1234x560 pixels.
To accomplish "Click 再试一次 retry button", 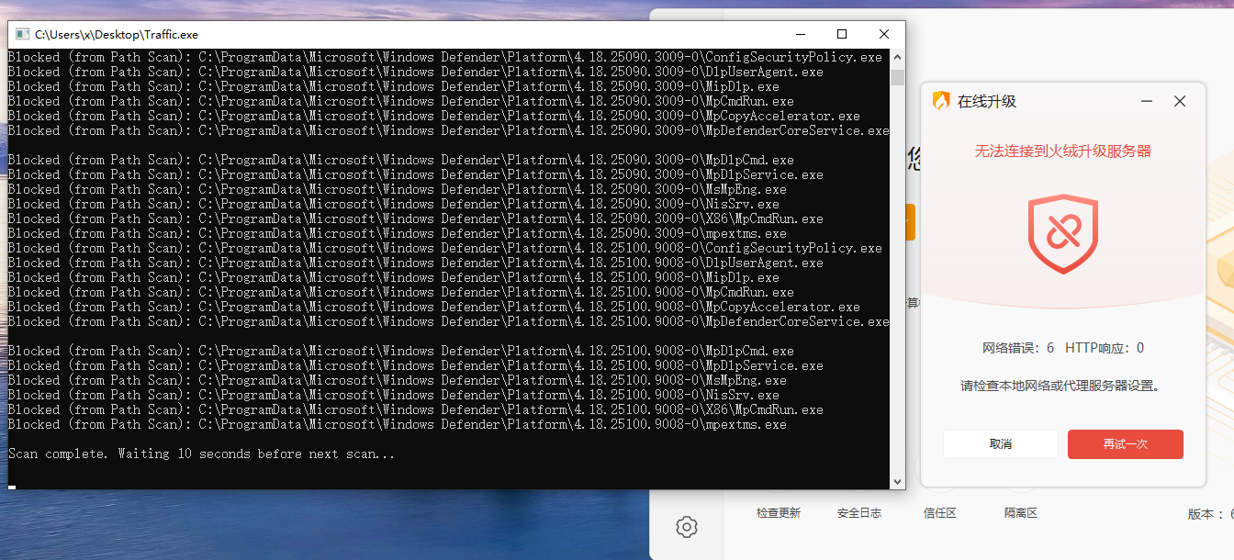I will (1126, 444).
